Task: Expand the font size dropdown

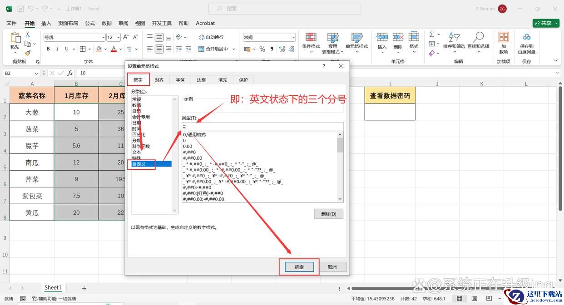Action: click(118, 38)
